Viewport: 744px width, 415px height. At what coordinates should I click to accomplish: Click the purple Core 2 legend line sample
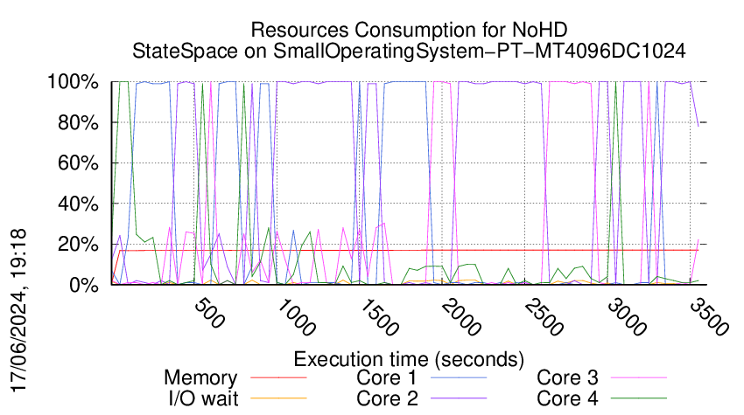point(459,398)
